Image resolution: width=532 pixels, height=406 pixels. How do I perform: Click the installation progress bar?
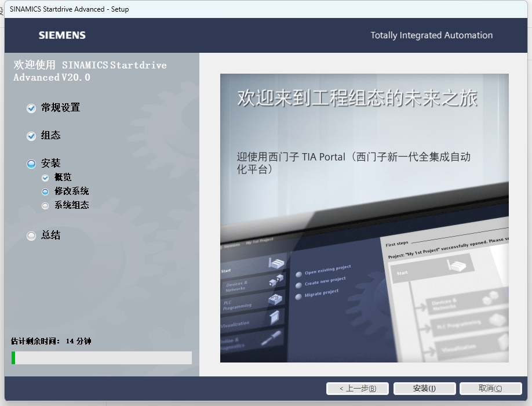[100, 358]
